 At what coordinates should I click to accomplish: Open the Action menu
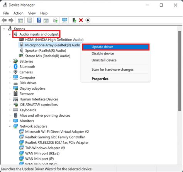pyautogui.click(x=19, y=13)
